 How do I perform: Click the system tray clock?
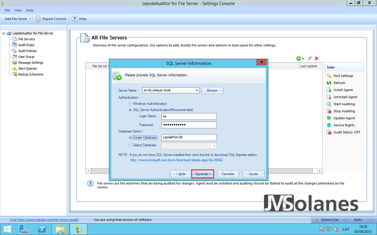pos(363,229)
